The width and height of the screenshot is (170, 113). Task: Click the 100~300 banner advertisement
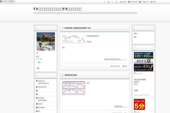tap(144, 55)
